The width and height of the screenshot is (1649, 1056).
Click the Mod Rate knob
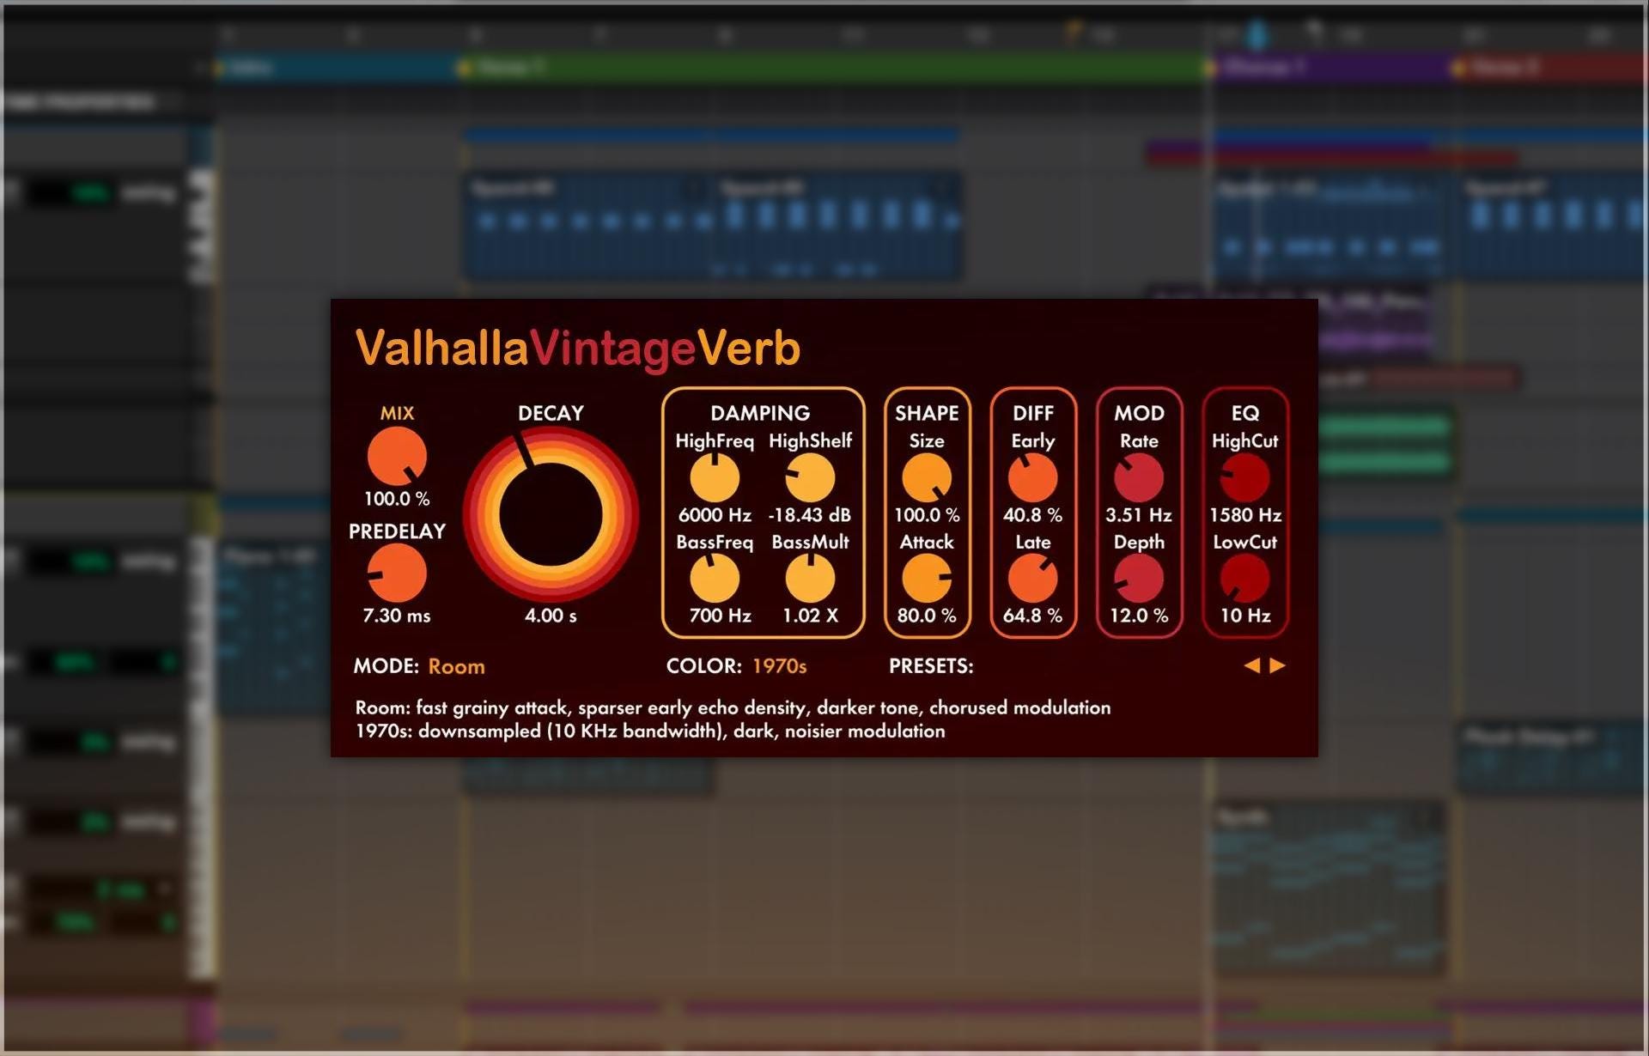1139,477
